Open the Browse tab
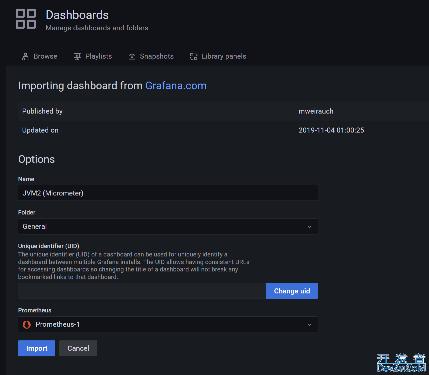The image size is (429, 375). point(40,56)
